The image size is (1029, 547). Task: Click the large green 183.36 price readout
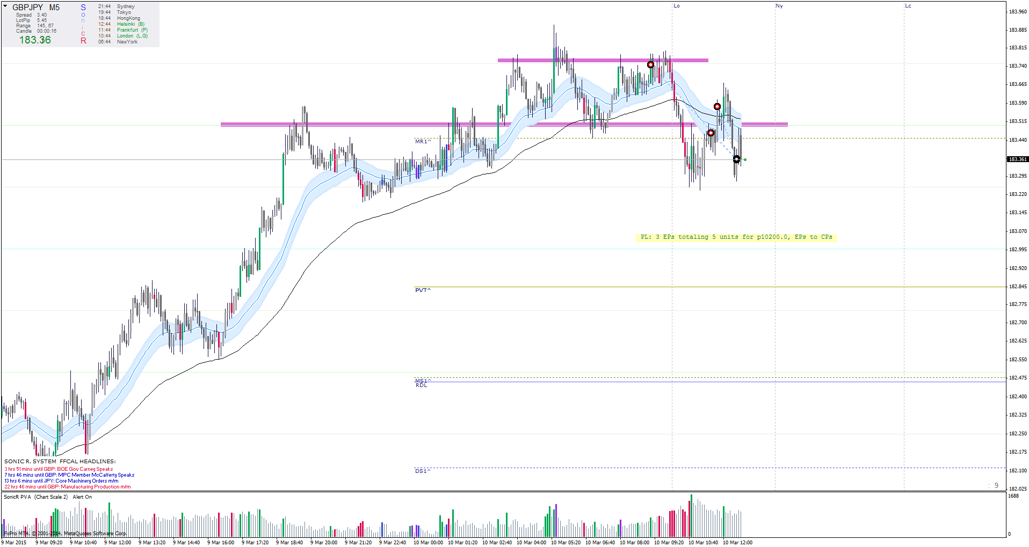coord(35,40)
